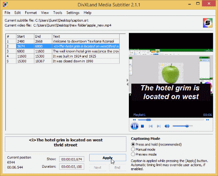This screenshot has height=176, width=218.
Task: Click start time 3674 in row 2
Action: click(x=25, y=46)
